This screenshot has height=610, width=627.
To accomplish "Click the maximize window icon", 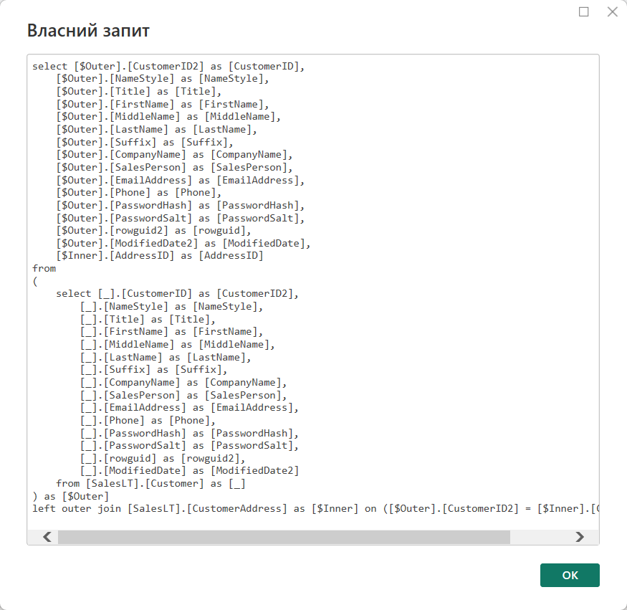I will (x=583, y=11).
